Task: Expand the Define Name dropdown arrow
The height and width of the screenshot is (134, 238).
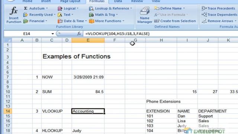Action: tap(184, 8)
